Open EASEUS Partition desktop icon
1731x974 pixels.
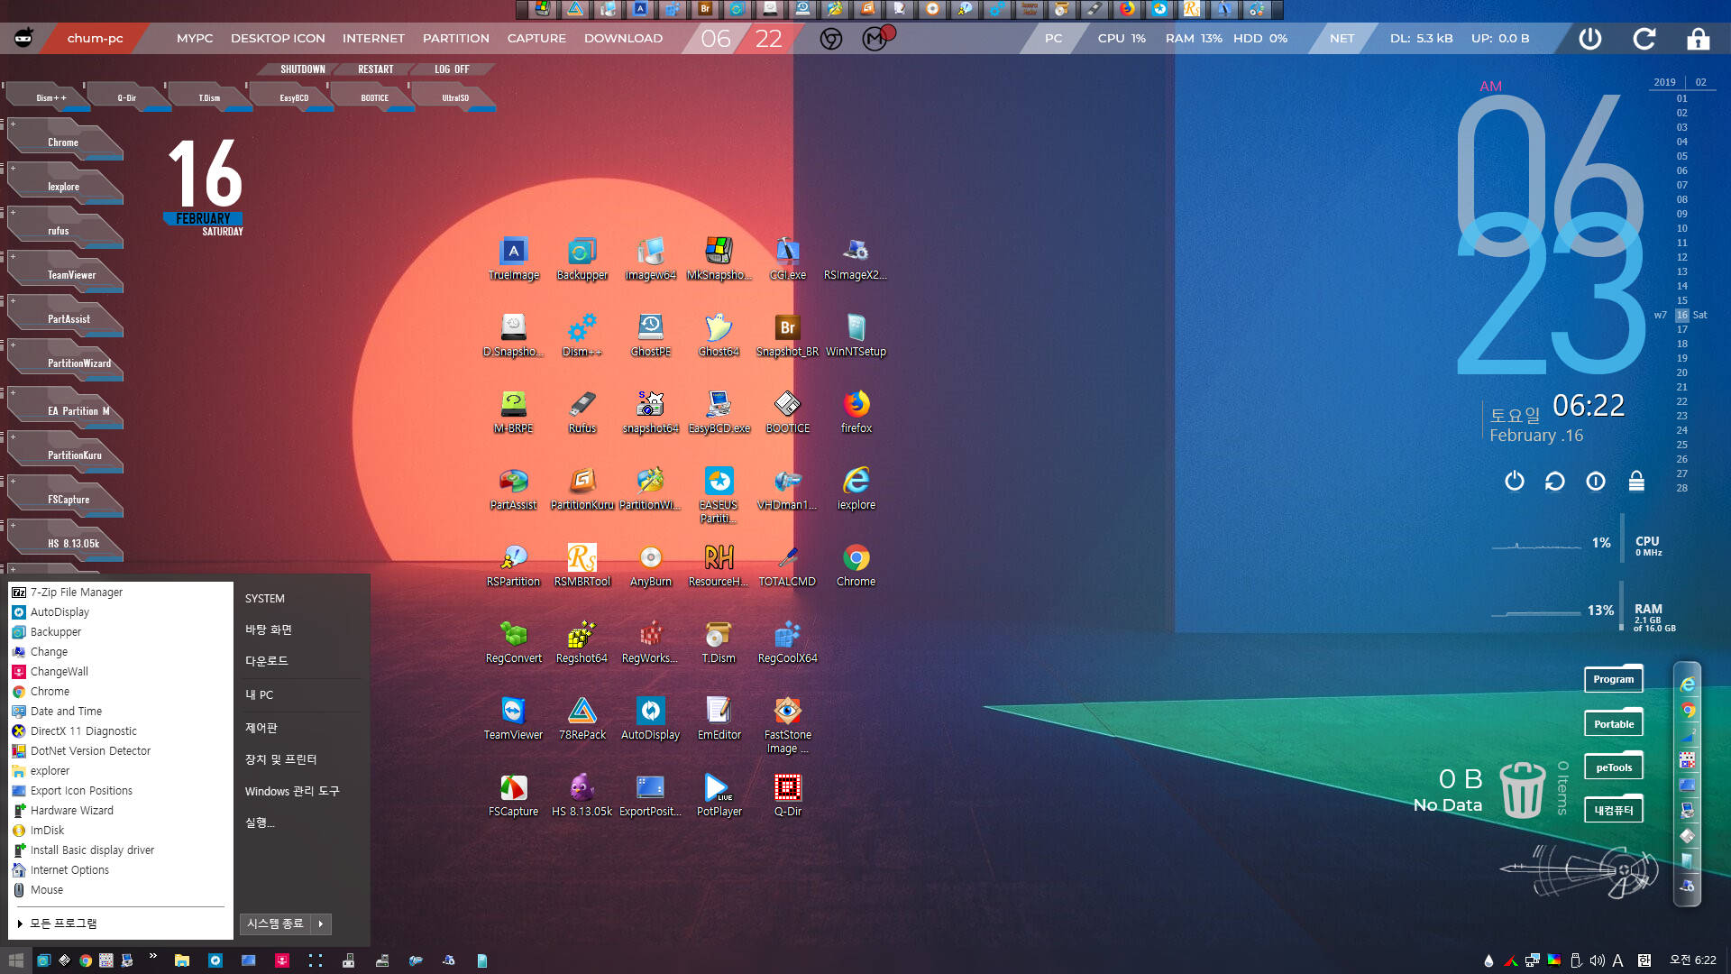pos(719,494)
